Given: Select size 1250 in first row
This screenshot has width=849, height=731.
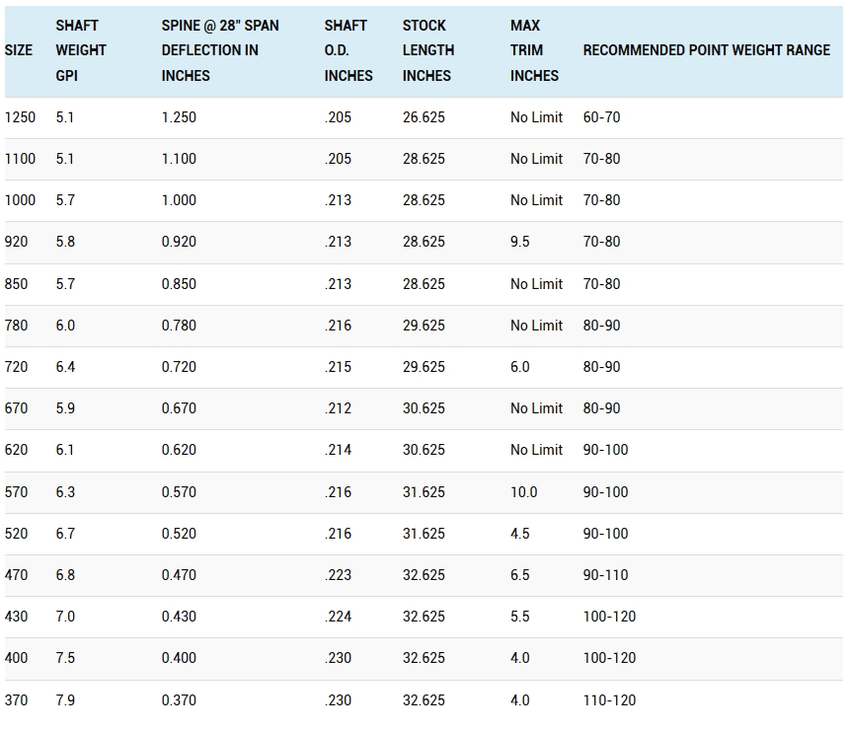Looking at the screenshot, I should (x=20, y=117).
